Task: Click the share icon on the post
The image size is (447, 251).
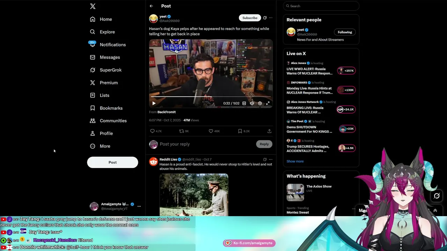Action: tap(269, 131)
